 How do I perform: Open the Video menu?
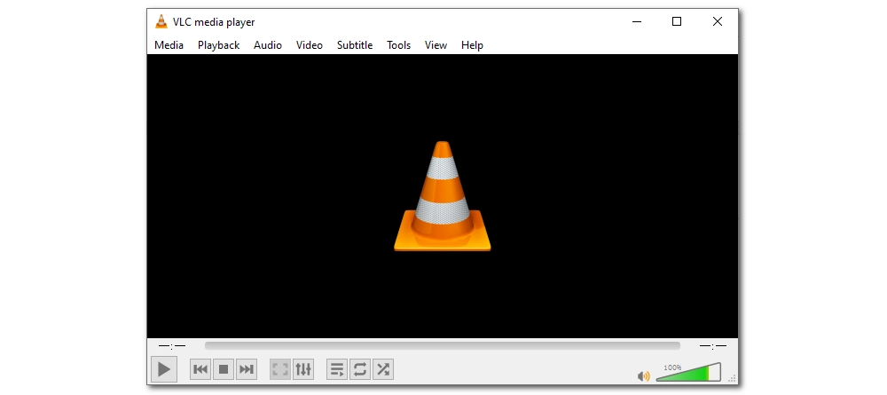pos(310,45)
